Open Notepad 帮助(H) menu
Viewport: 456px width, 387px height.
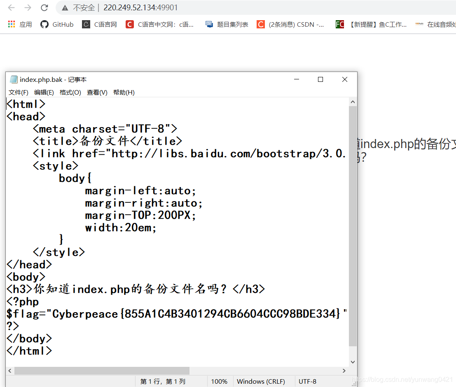(124, 92)
